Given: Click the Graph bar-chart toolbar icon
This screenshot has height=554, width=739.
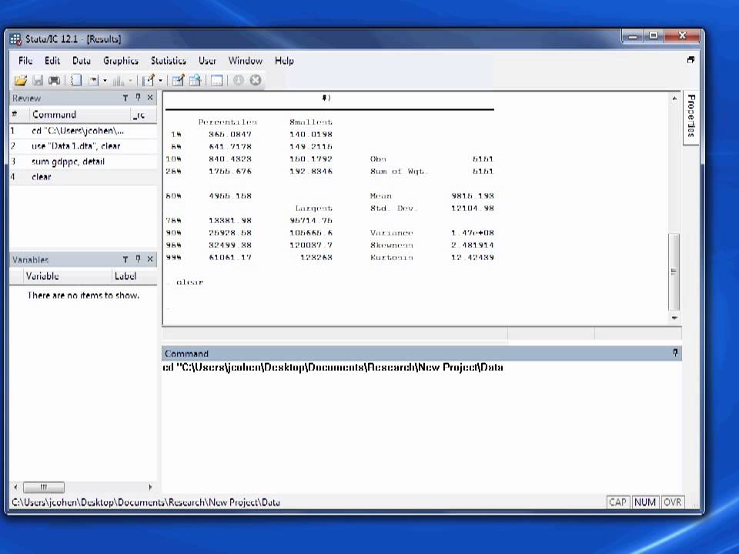Looking at the screenshot, I should 119,81.
